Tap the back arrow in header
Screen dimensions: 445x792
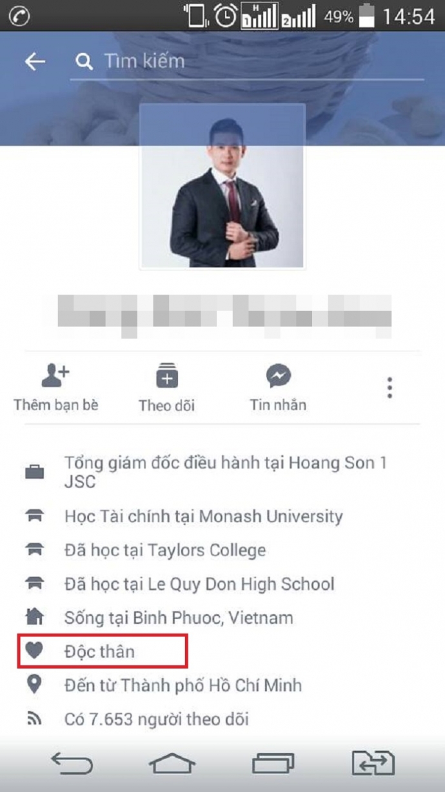click(x=35, y=61)
